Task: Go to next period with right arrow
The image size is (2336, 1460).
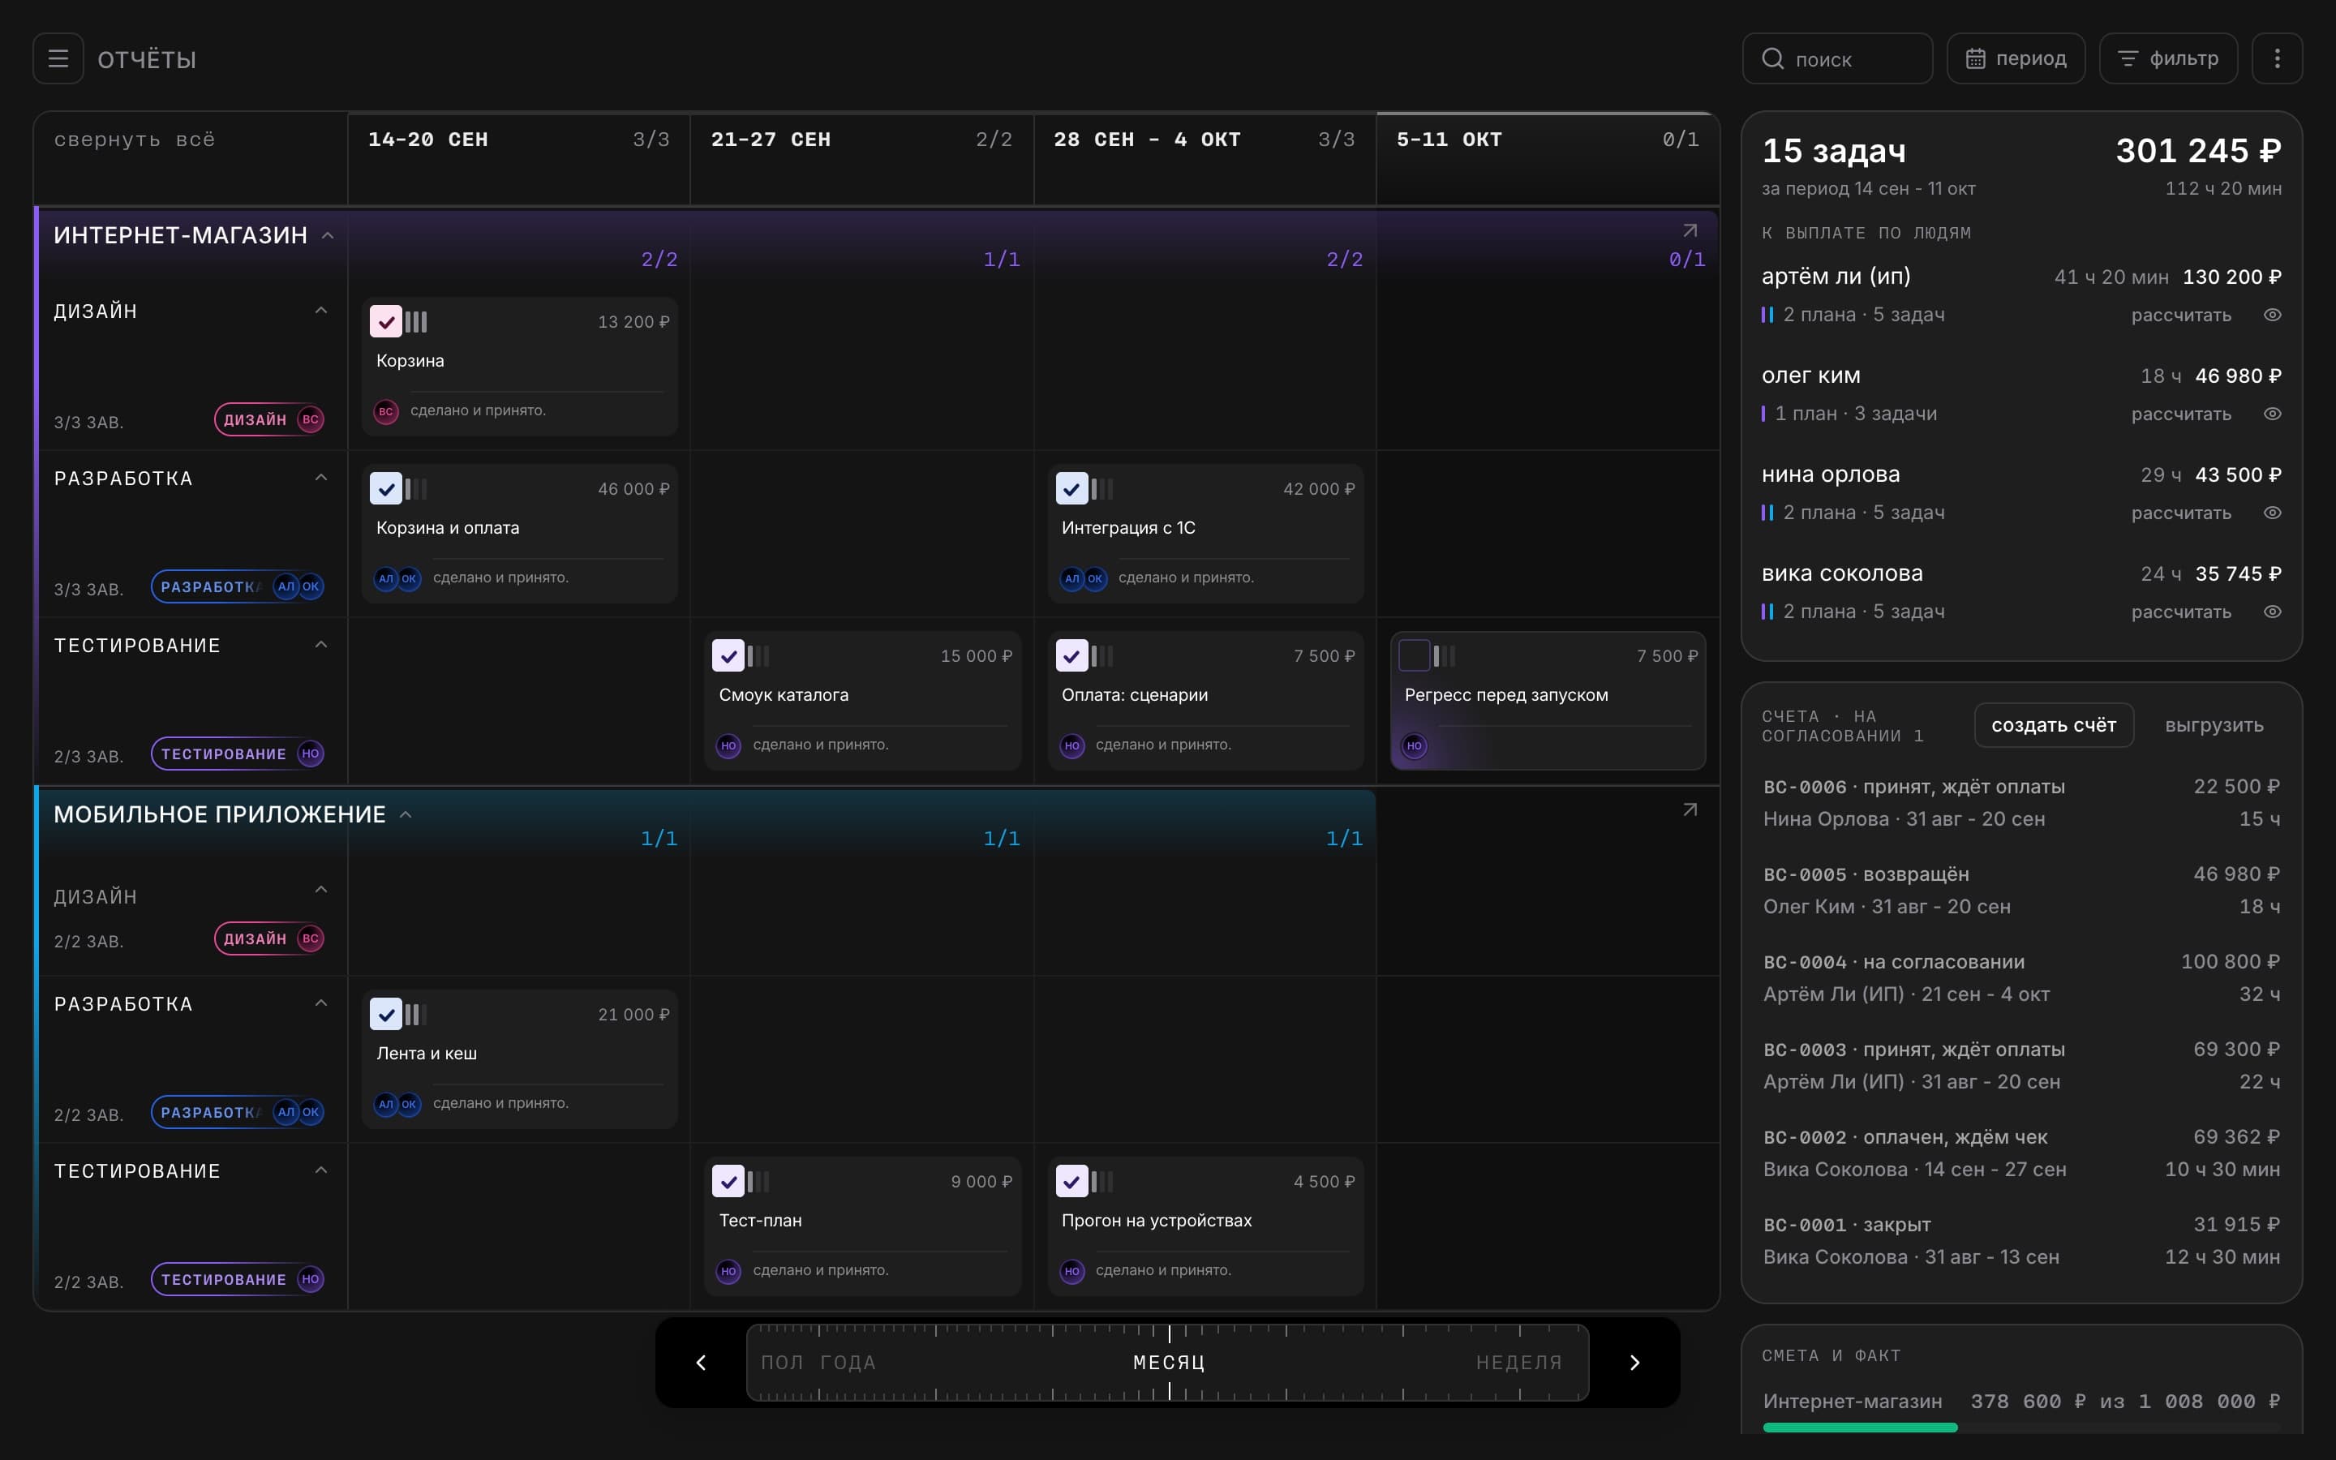Action: (1634, 1363)
